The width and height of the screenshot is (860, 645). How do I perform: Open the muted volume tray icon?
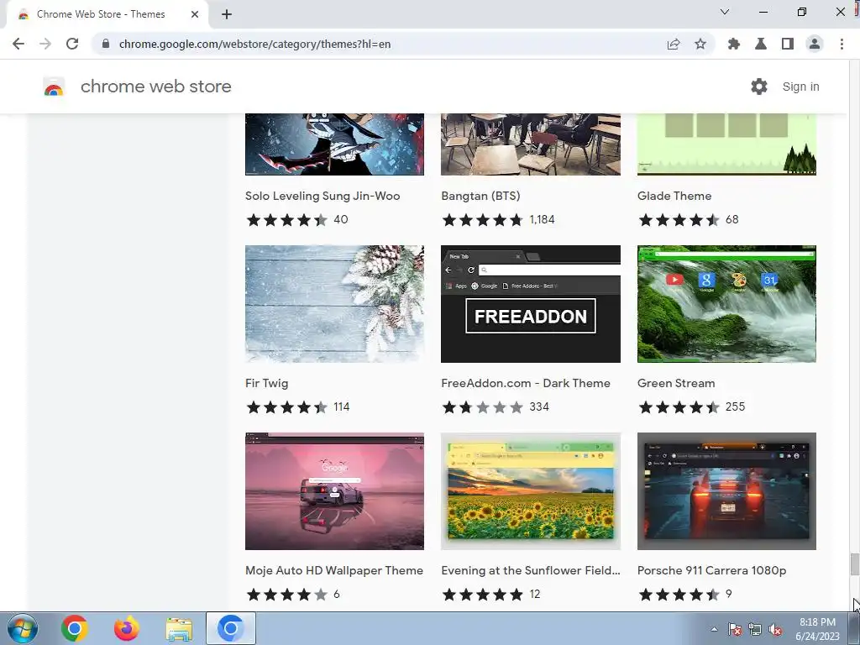[775, 630]
